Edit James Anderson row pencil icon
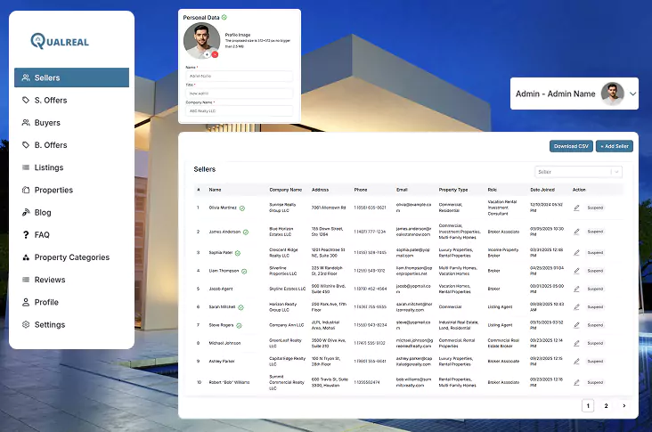 point(577,232)
